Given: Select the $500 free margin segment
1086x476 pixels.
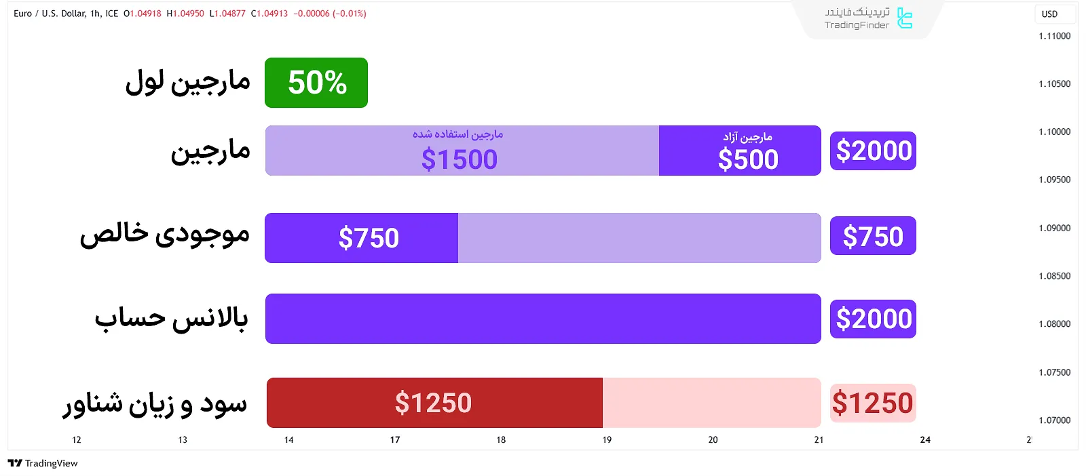Looking at the screenshot, I should point(740,151).
